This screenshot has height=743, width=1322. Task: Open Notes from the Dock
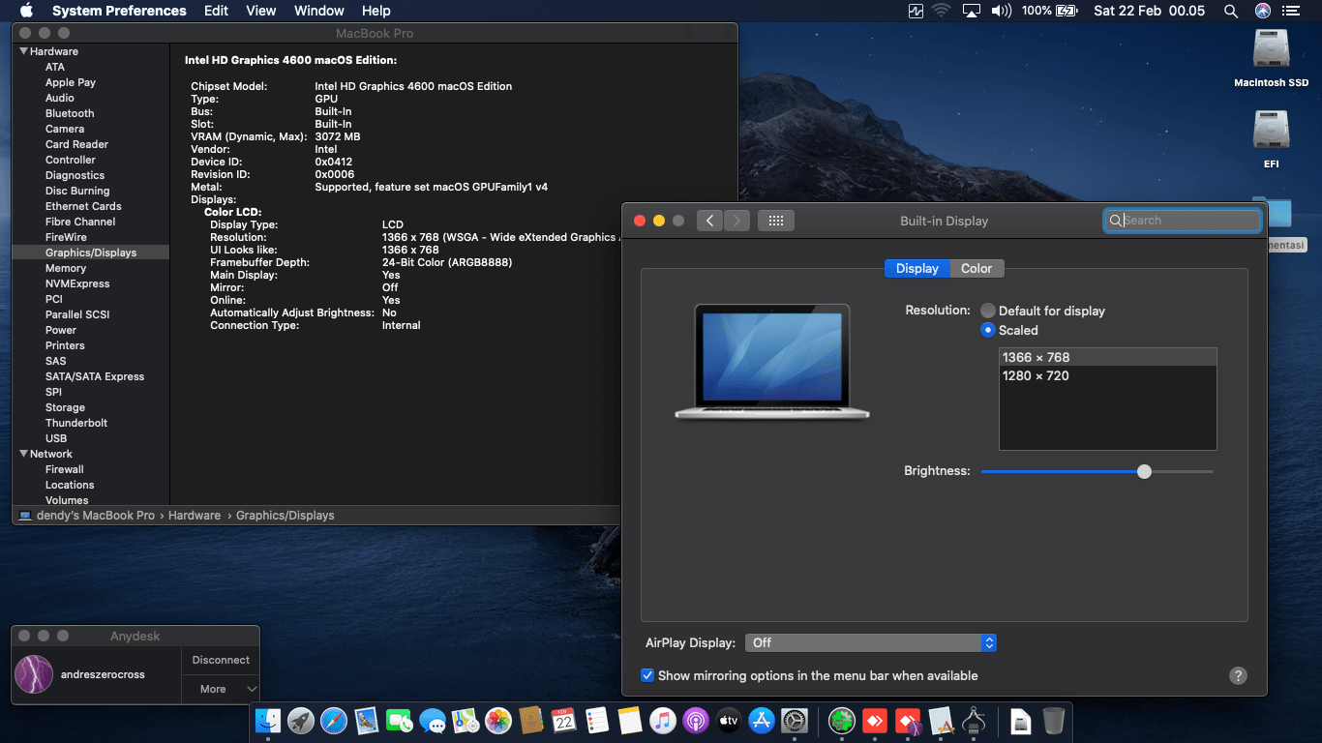[x=629, y=720]
